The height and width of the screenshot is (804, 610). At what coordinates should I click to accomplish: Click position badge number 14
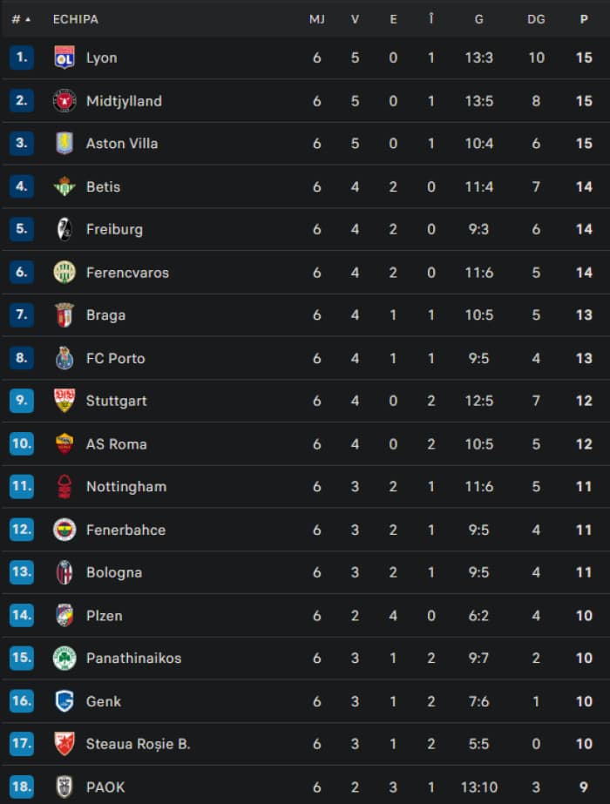22,616
